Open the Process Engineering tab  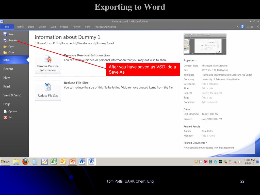click(x=105, y=27)
